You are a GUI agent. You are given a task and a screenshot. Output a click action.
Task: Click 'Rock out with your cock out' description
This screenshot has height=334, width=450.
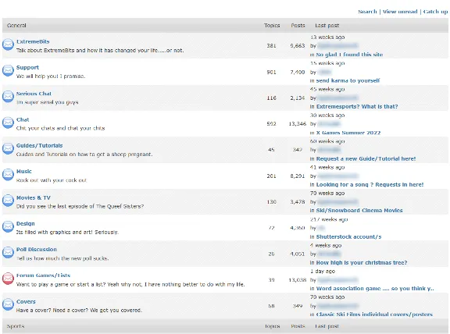52,180
